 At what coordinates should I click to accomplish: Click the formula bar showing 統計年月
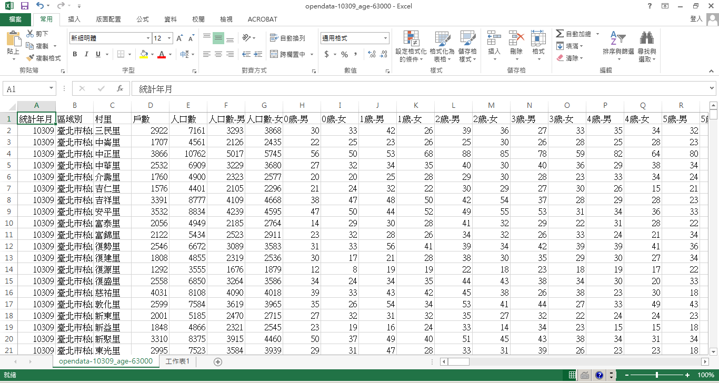[x=421, y=89]
